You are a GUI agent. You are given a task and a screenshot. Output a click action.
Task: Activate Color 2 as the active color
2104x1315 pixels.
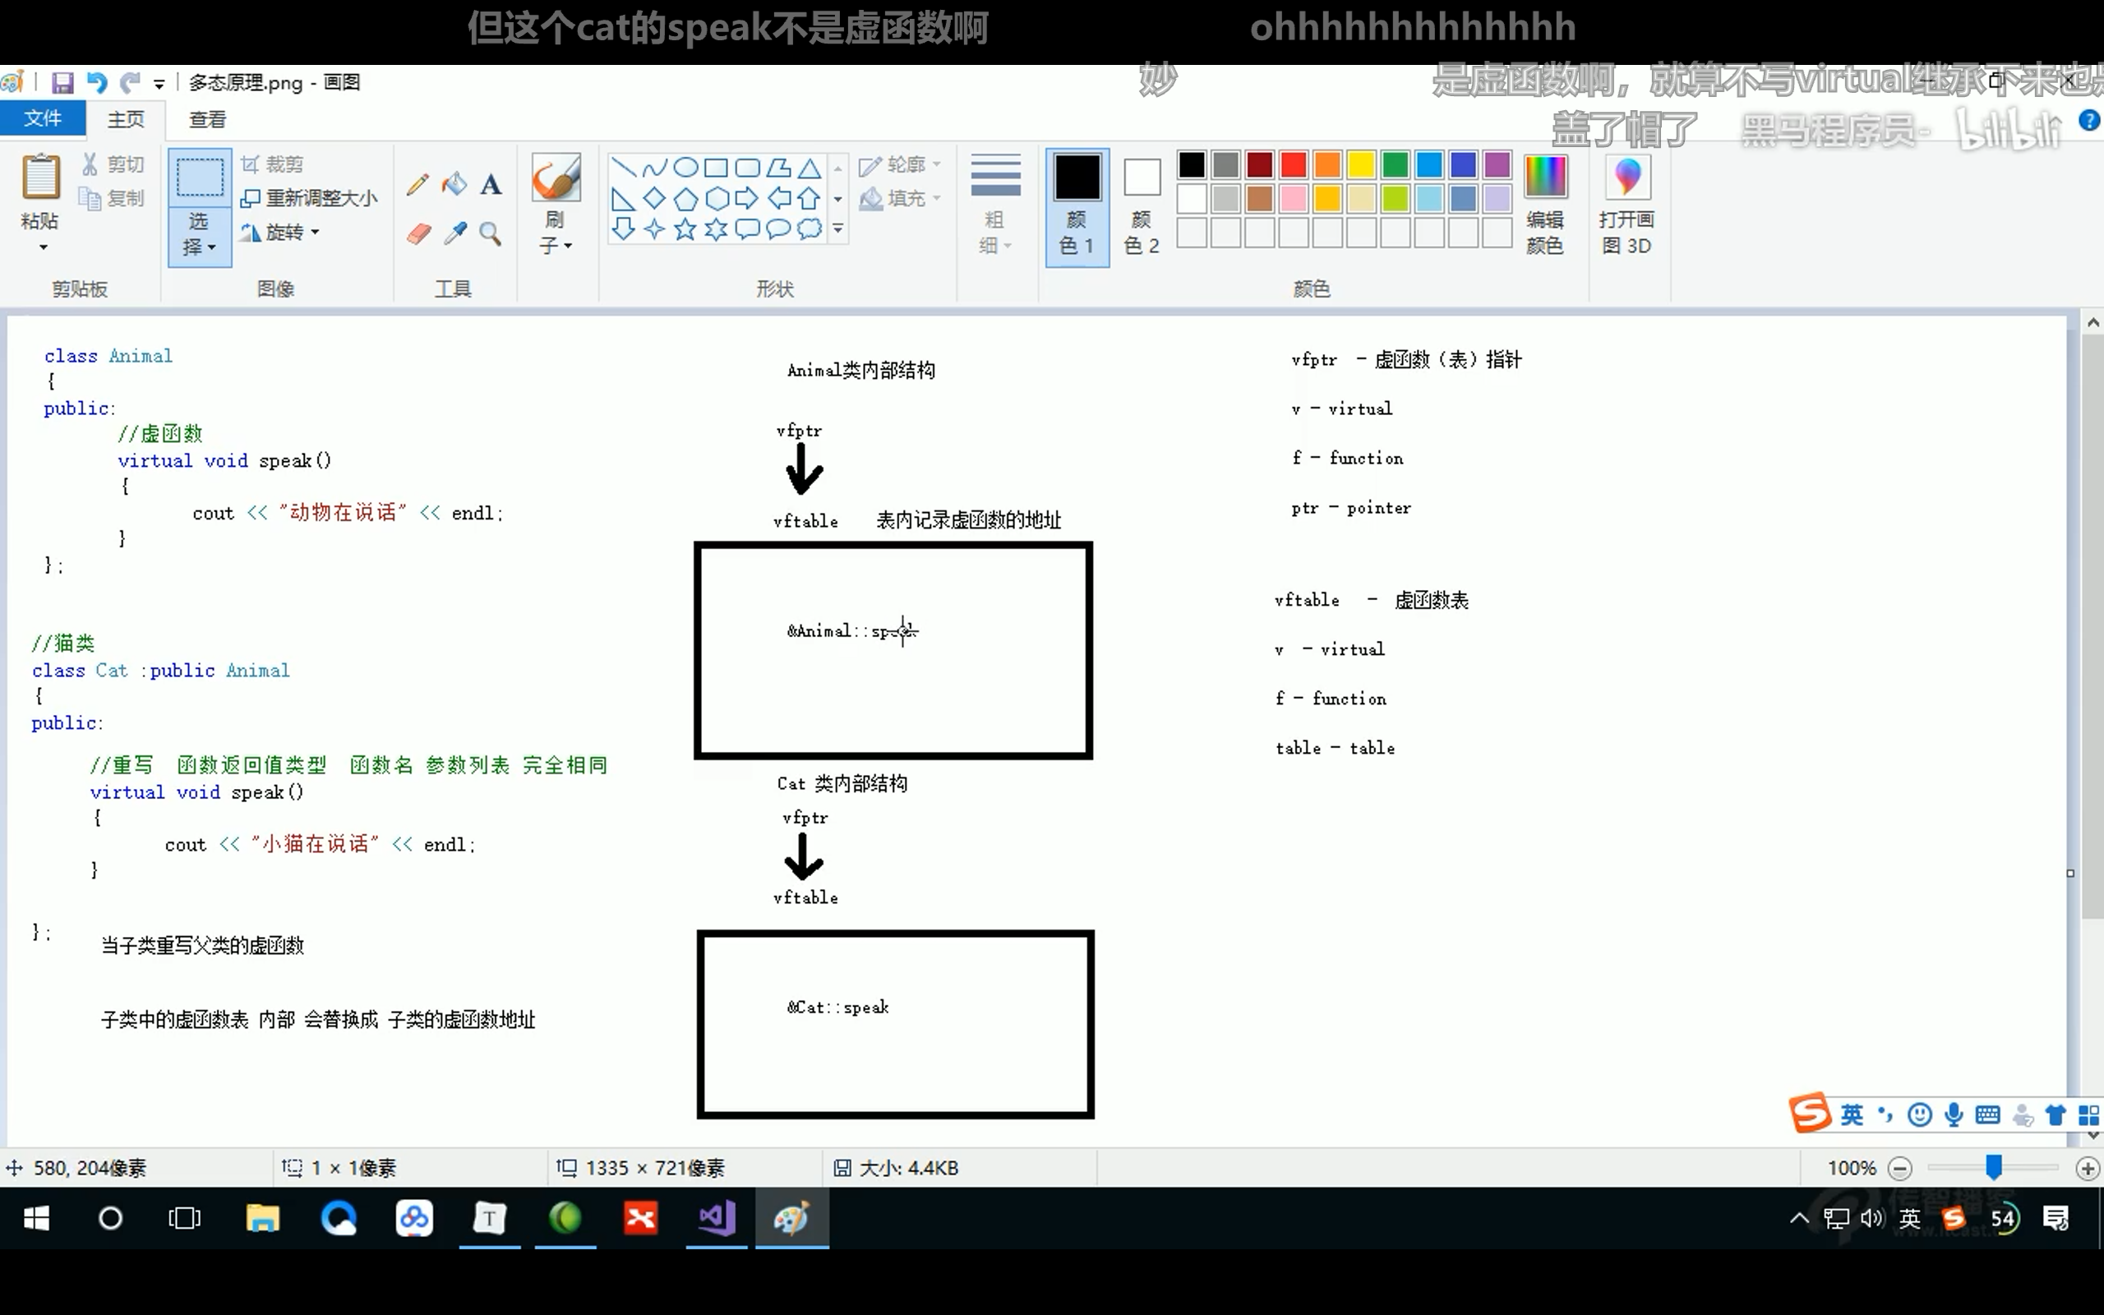(1140, 206)
